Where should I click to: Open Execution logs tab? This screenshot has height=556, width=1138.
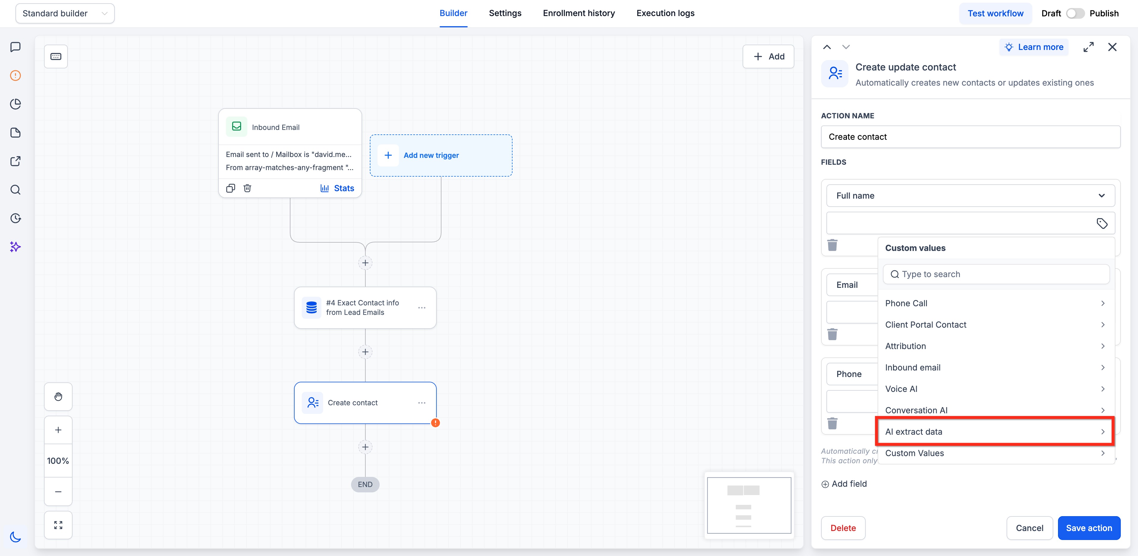[x=665, y=13]
